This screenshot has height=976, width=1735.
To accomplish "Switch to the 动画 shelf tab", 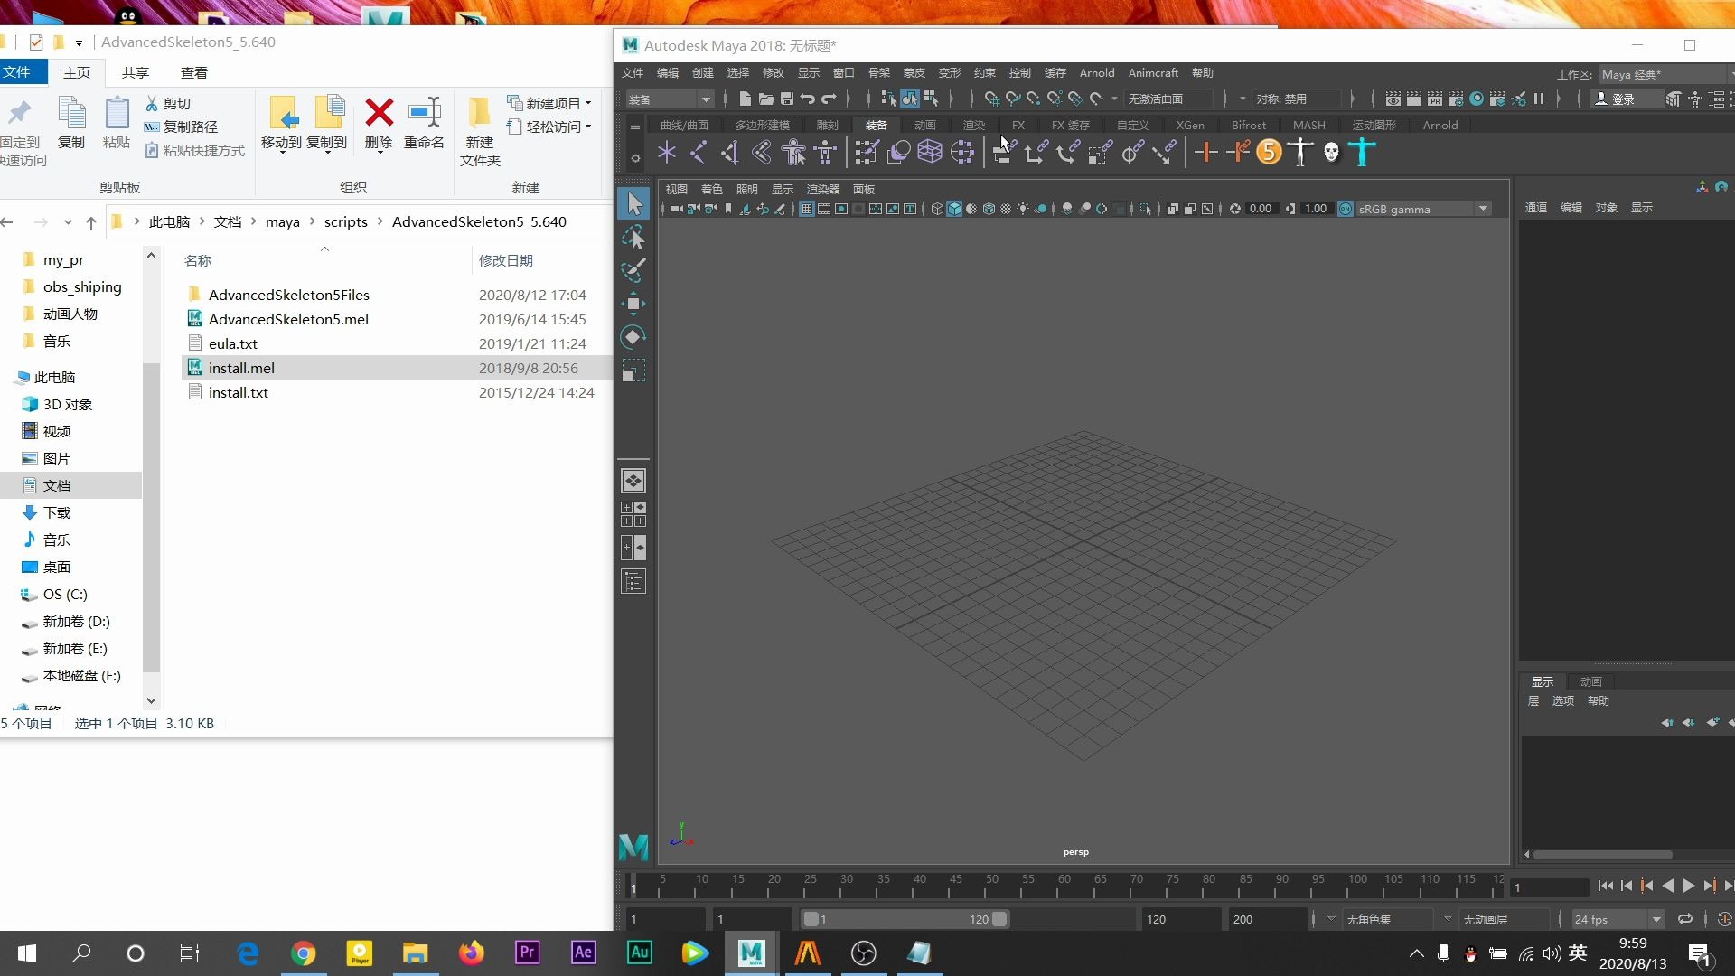I will click(924, 125).
